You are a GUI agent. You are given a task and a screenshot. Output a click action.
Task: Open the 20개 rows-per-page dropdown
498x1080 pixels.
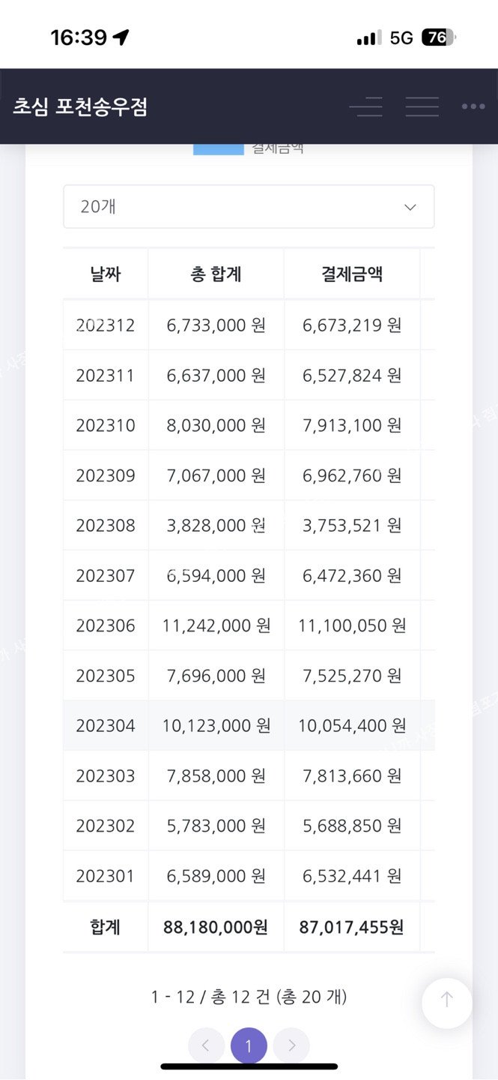[x=248, y=206]
